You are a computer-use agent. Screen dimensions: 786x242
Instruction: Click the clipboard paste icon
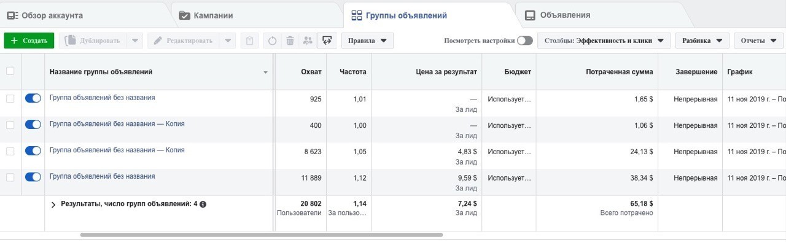click(249, 41)
